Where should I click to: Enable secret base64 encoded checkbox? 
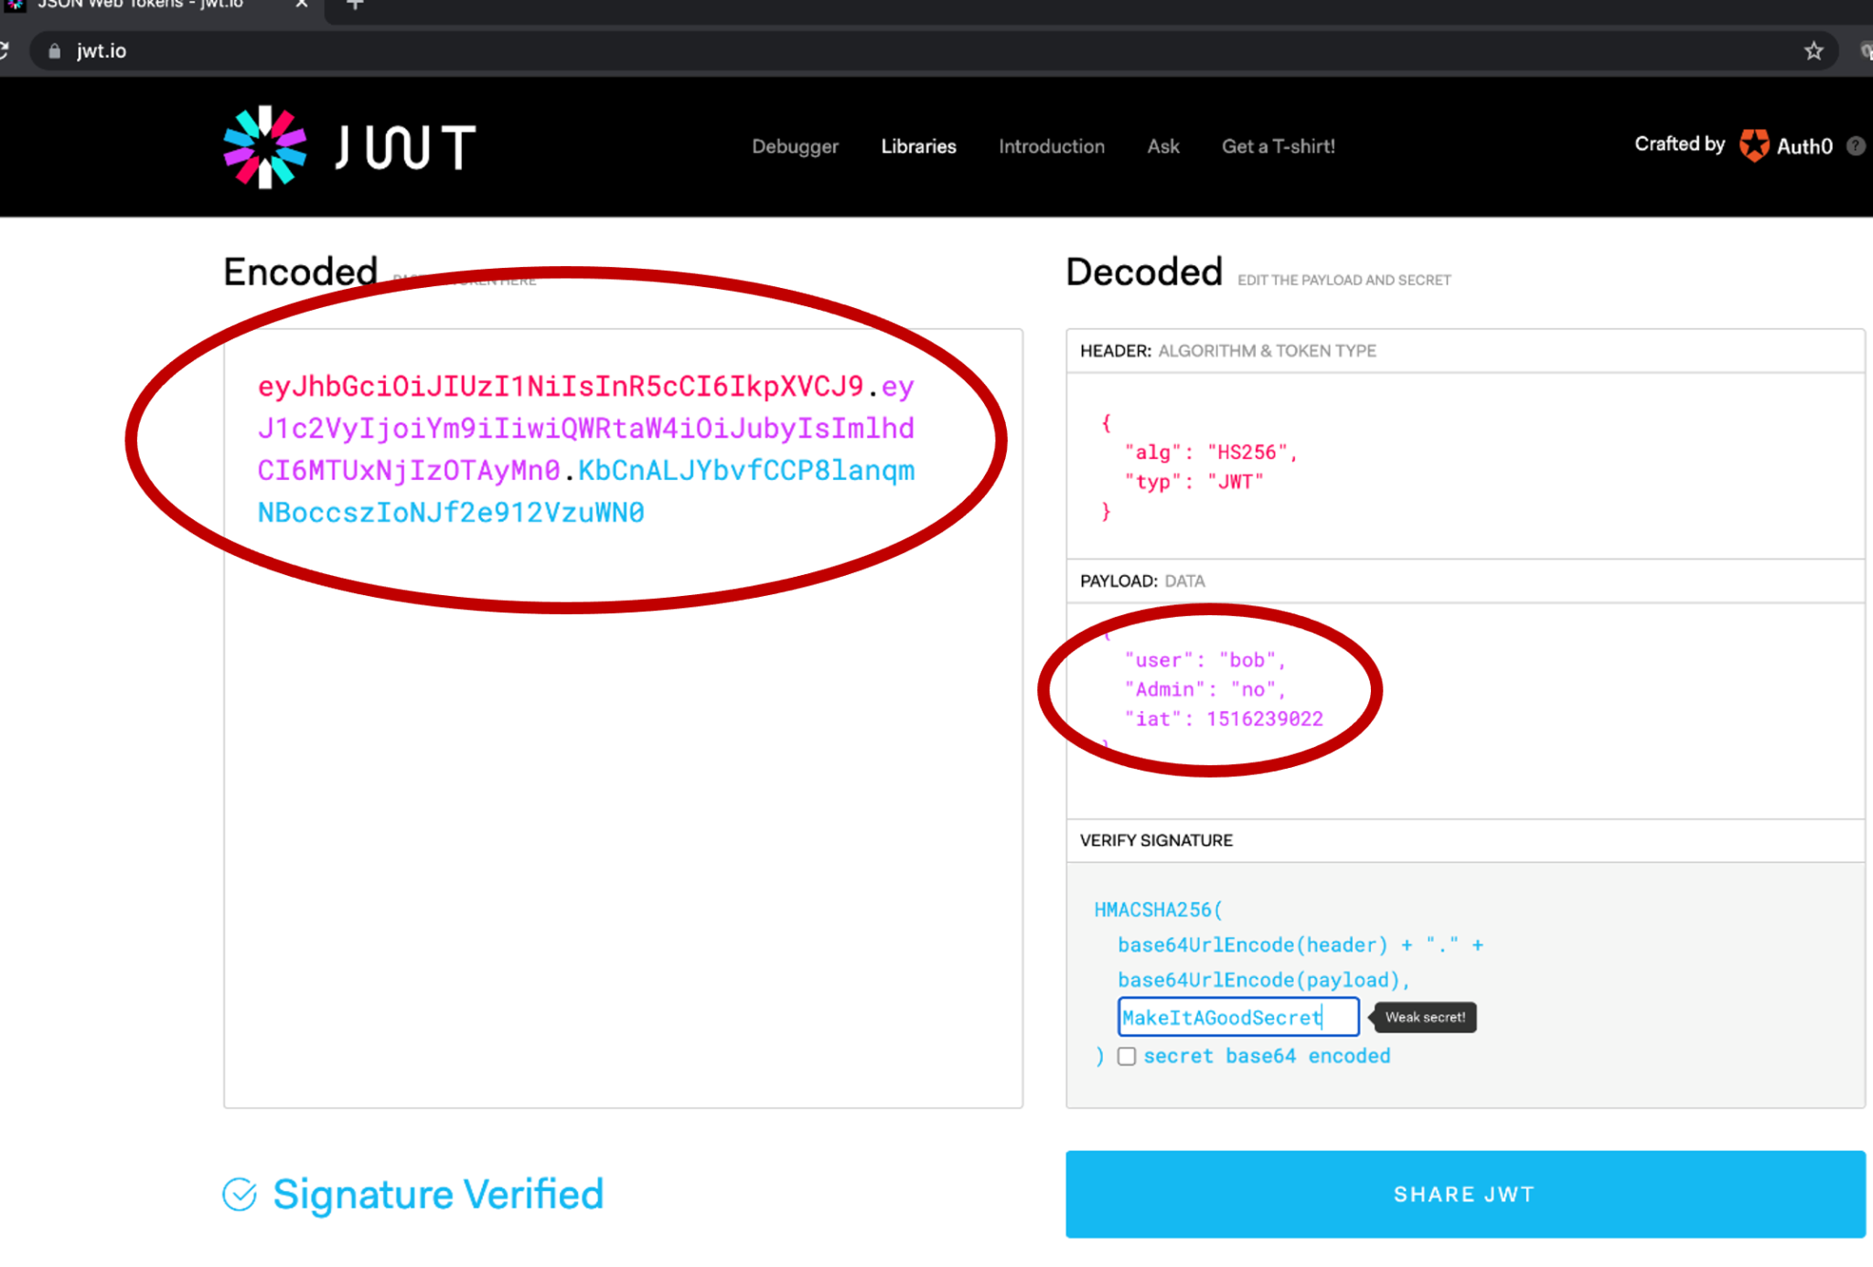tap(1127, 1056)
